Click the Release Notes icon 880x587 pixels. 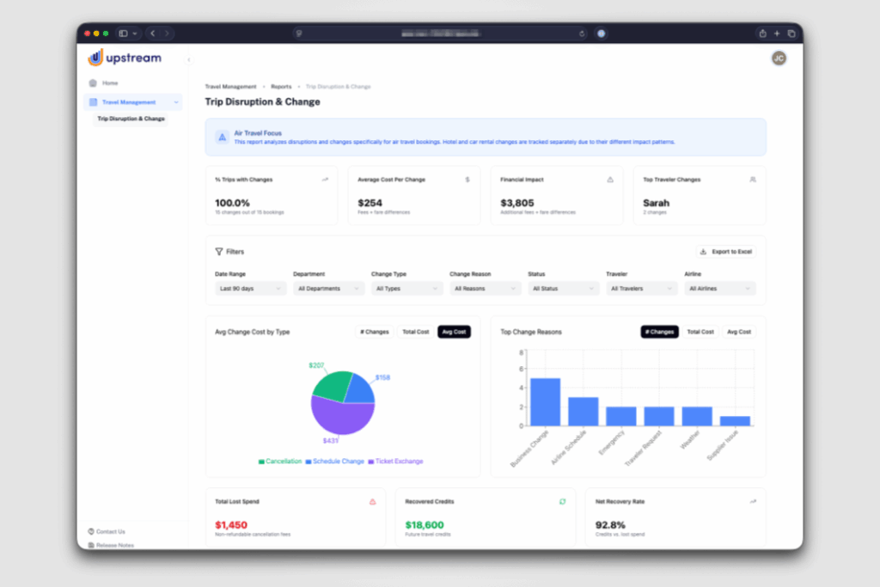tap(91, 545)
